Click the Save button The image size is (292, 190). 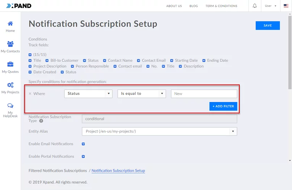pos(268,26)
